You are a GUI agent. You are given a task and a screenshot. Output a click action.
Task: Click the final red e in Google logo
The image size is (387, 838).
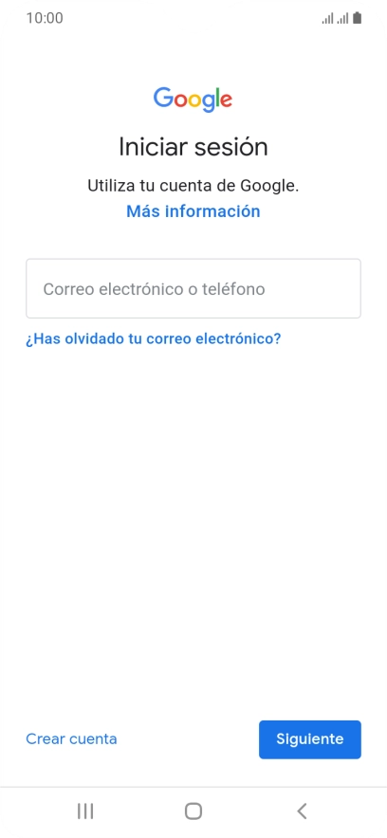click(226, 101)
